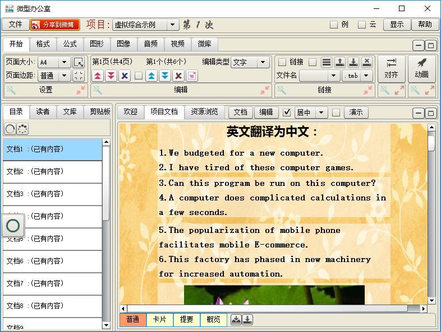Toggle the 云 checkbox
441x332 pixels.
coord(362,25)
